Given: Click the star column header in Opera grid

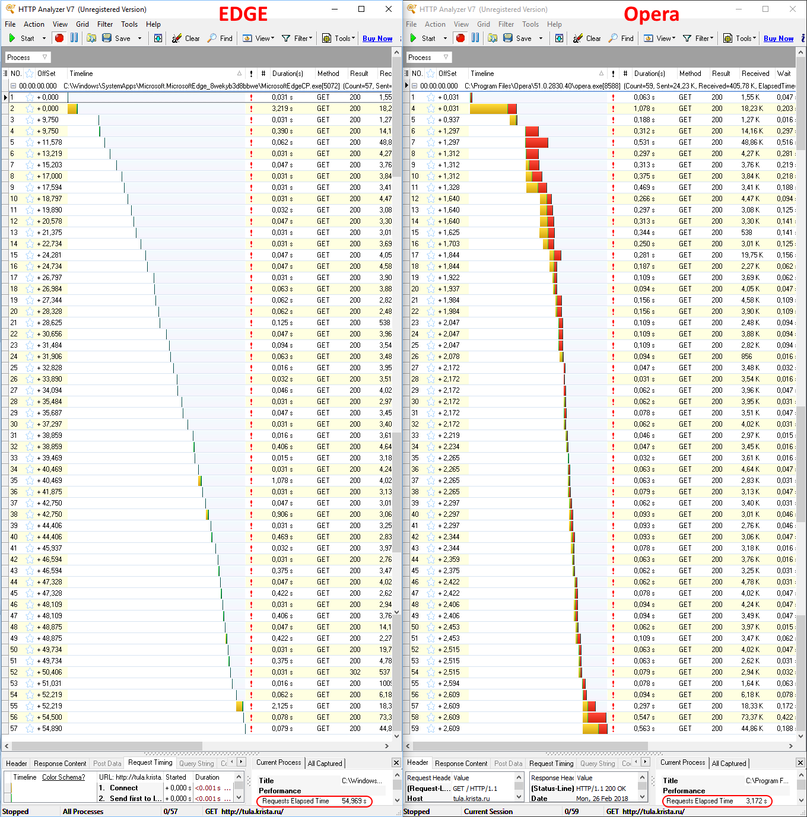Looking at the screenshot, I should pos(431,74).
